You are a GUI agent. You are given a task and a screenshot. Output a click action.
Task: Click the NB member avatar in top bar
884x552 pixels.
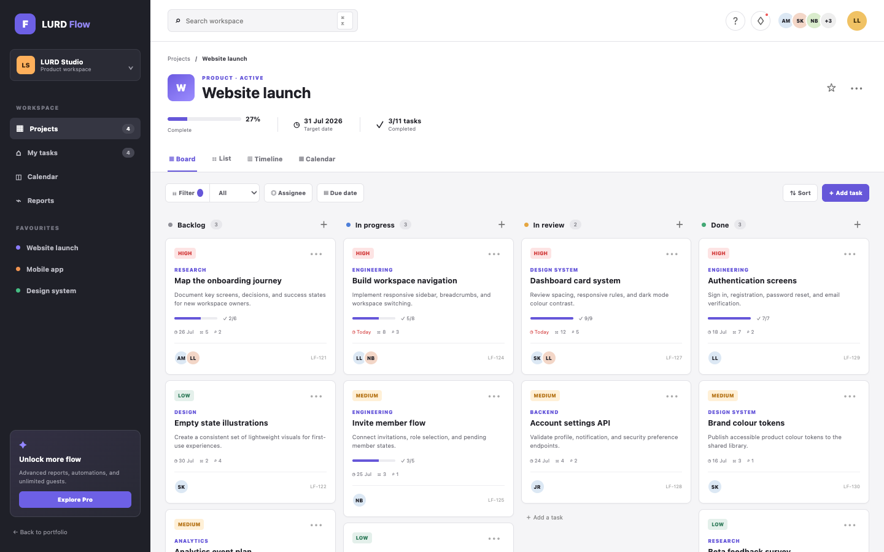click(x=814, y=21)
